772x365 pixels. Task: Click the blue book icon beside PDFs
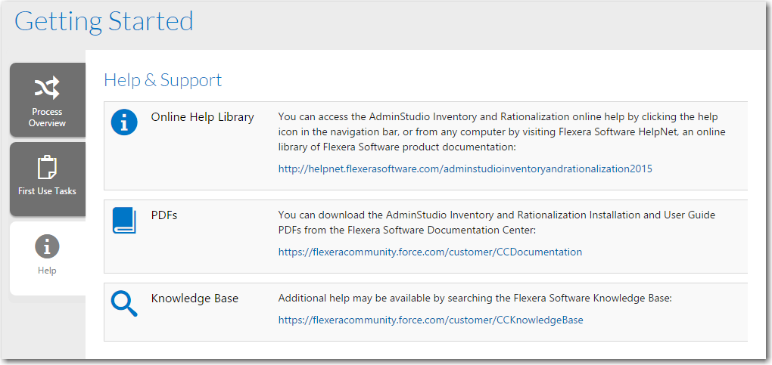point(124,220)
